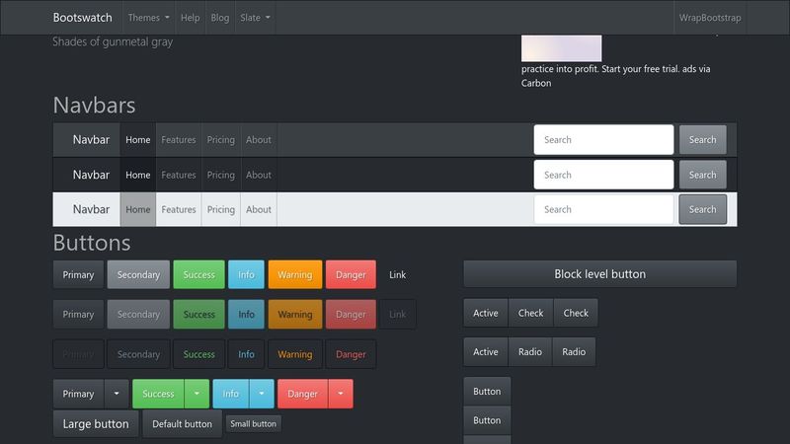Click the outline Danger button
The height and width of the screenshot is (444, 790).
tap(351, 354)
